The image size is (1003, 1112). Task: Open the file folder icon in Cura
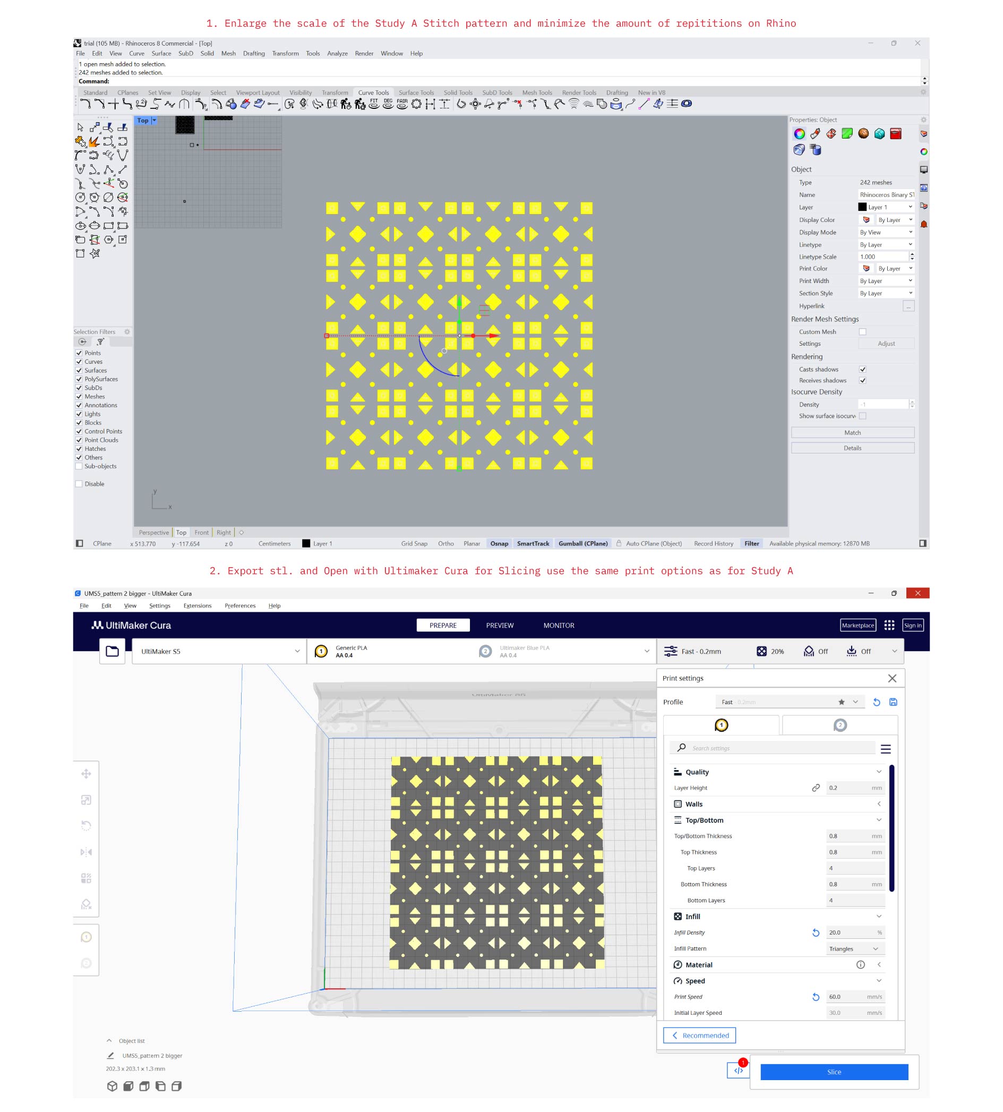(112, 651)
